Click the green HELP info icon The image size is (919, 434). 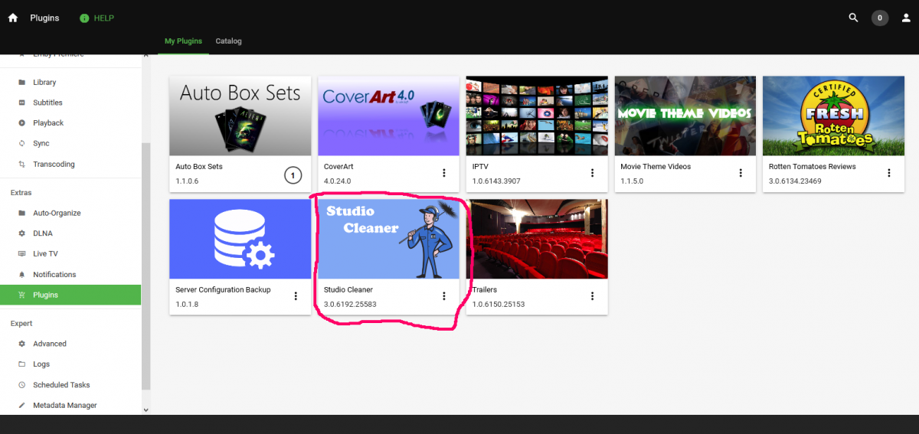pos(84,18)
